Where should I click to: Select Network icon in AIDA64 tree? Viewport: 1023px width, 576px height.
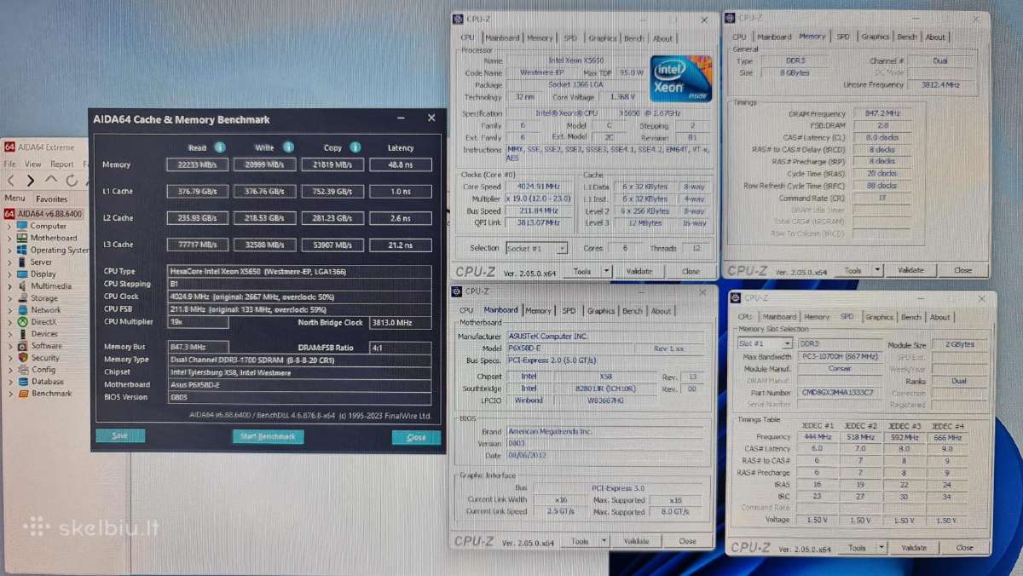[21, 310]
